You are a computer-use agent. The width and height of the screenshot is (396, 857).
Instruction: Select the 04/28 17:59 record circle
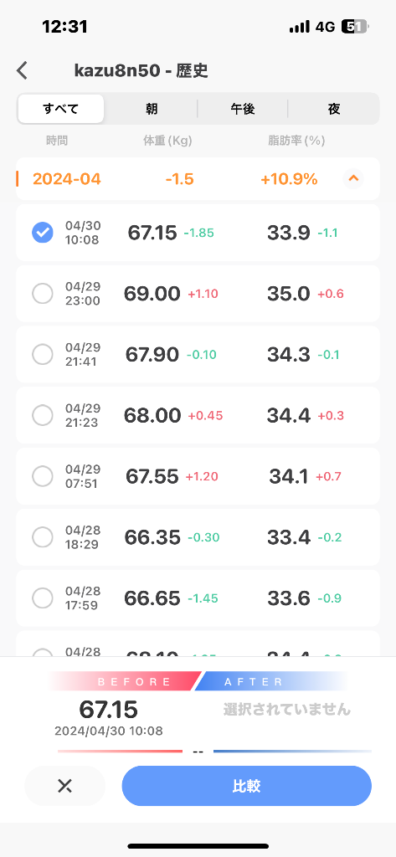(x=43, y=598)
